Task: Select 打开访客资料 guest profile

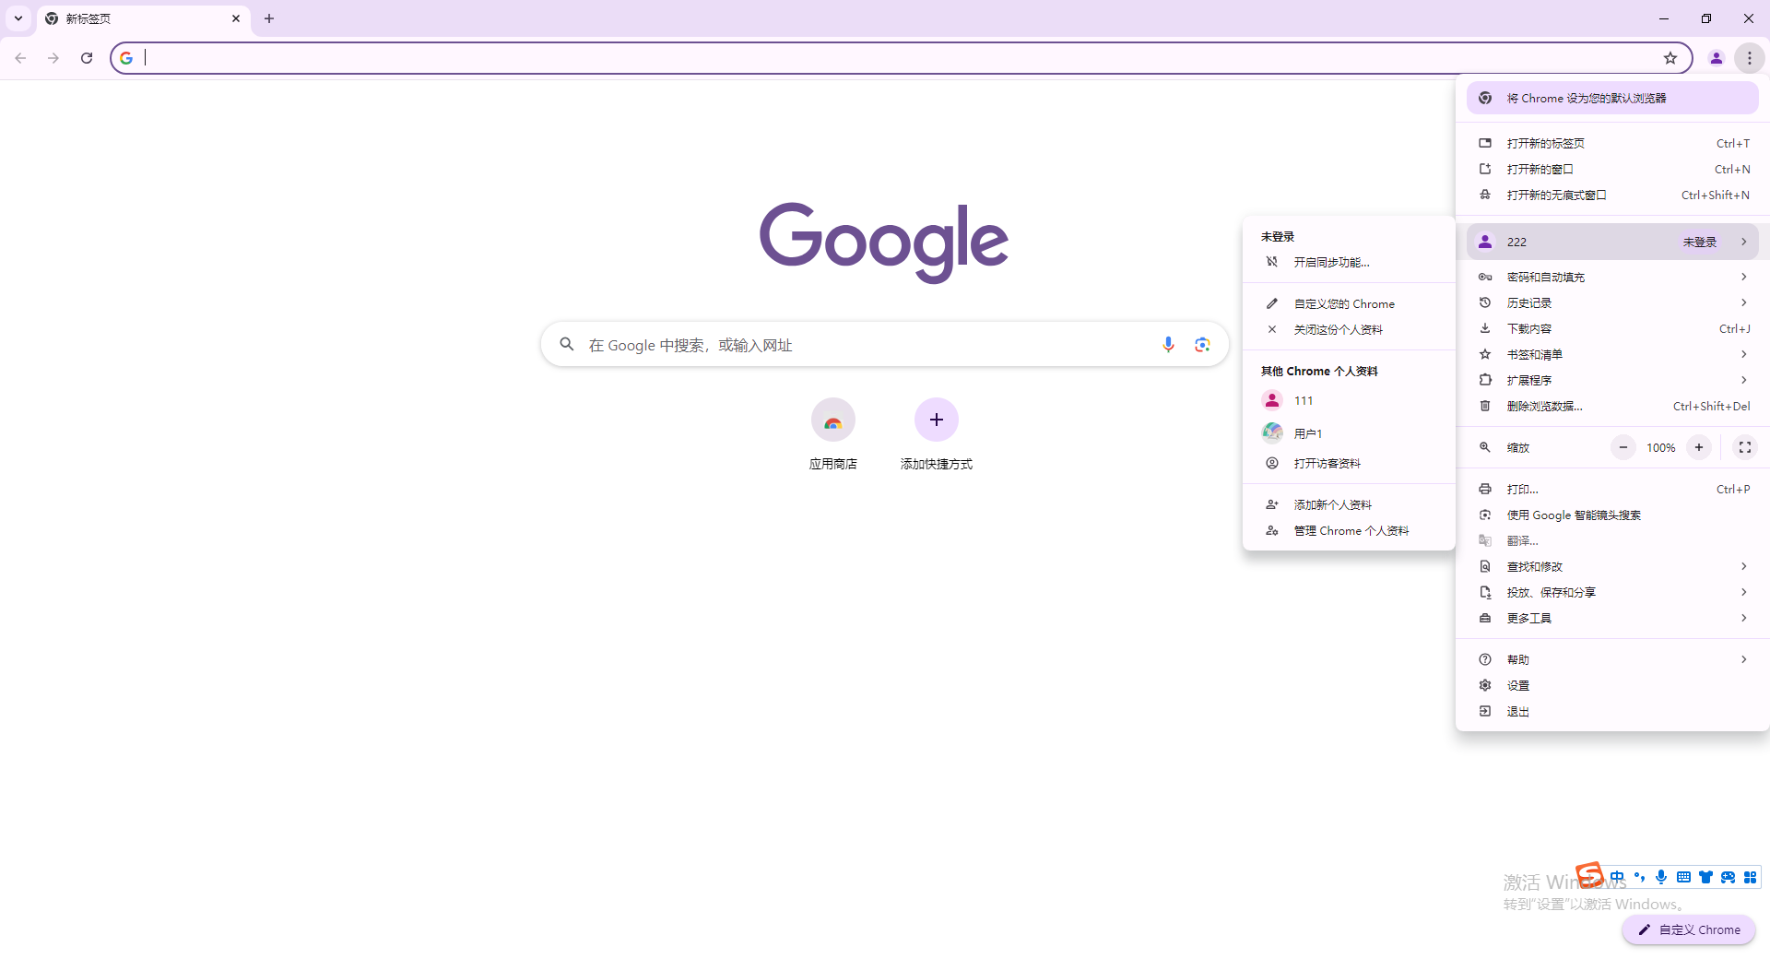Action: point(1349,463)
